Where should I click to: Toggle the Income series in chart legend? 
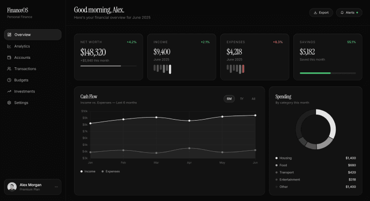pos(88,171)
